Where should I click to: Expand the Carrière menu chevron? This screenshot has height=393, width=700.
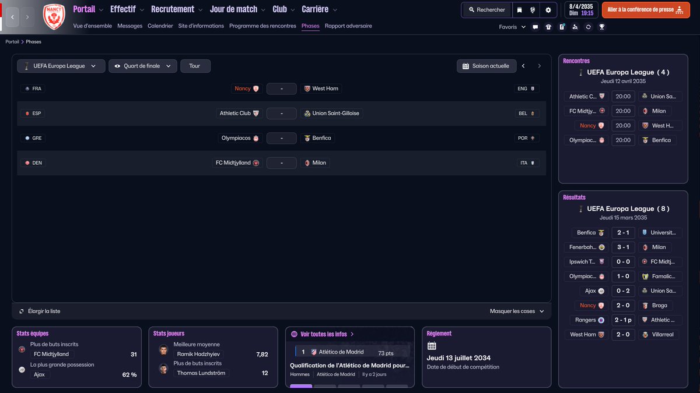tap(334, 10)
